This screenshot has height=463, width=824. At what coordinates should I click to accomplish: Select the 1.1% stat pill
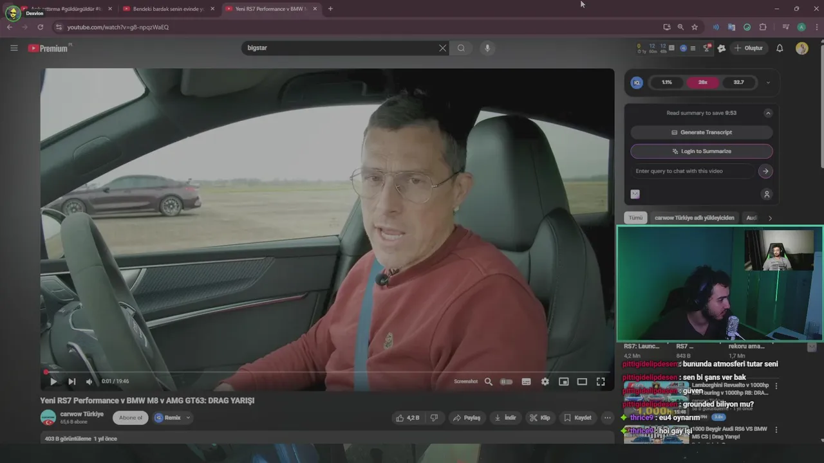point(667,82)
